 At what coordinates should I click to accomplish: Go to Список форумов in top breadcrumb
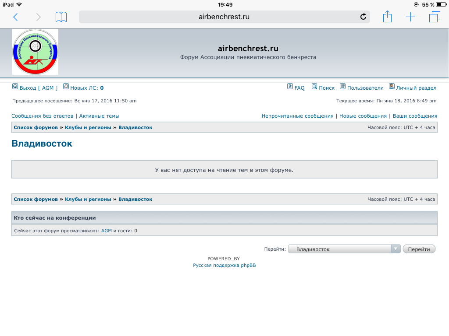point(36,127)
